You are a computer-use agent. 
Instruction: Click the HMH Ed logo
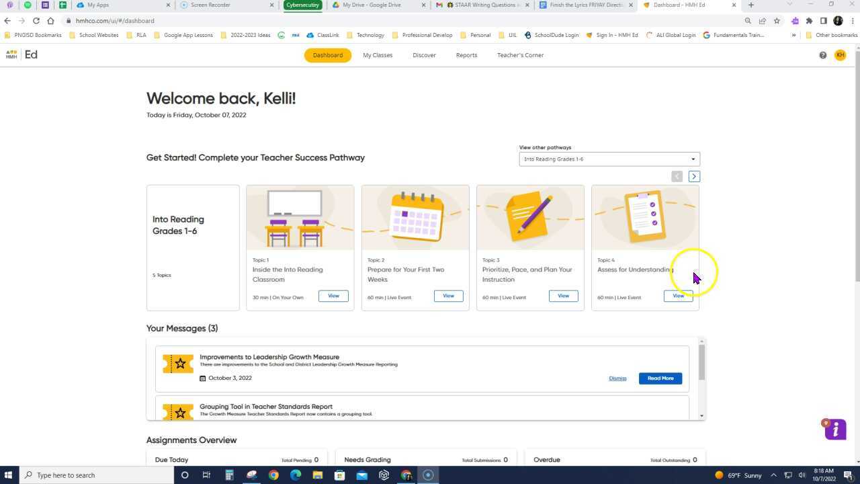[x=20, y=55]
